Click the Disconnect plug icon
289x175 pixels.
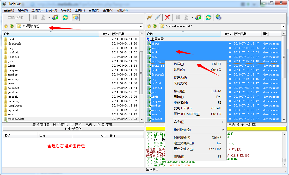[157, 17]
